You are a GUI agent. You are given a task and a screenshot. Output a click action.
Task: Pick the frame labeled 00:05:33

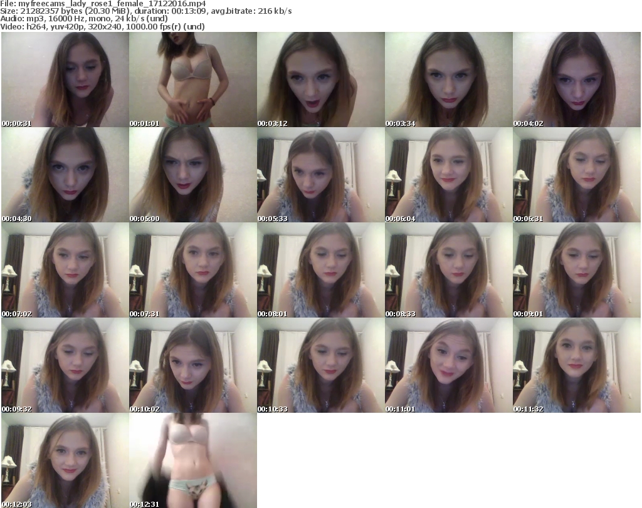320,175
